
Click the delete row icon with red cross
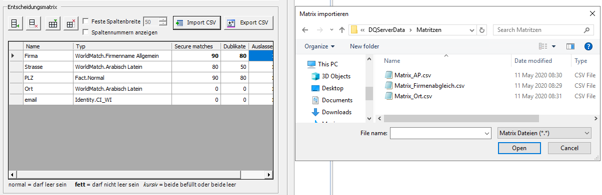pyautogui.click(x=33, y=23)
